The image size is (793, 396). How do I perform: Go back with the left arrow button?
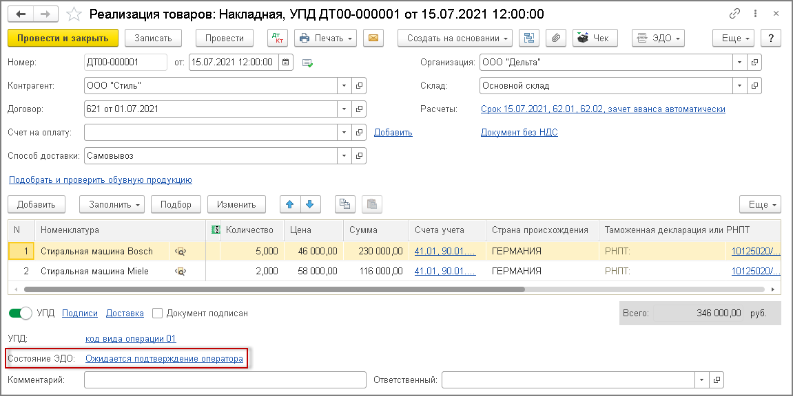point(21,14)
